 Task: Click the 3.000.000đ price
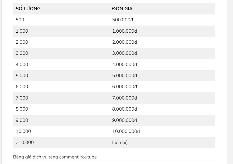point(124,53)
